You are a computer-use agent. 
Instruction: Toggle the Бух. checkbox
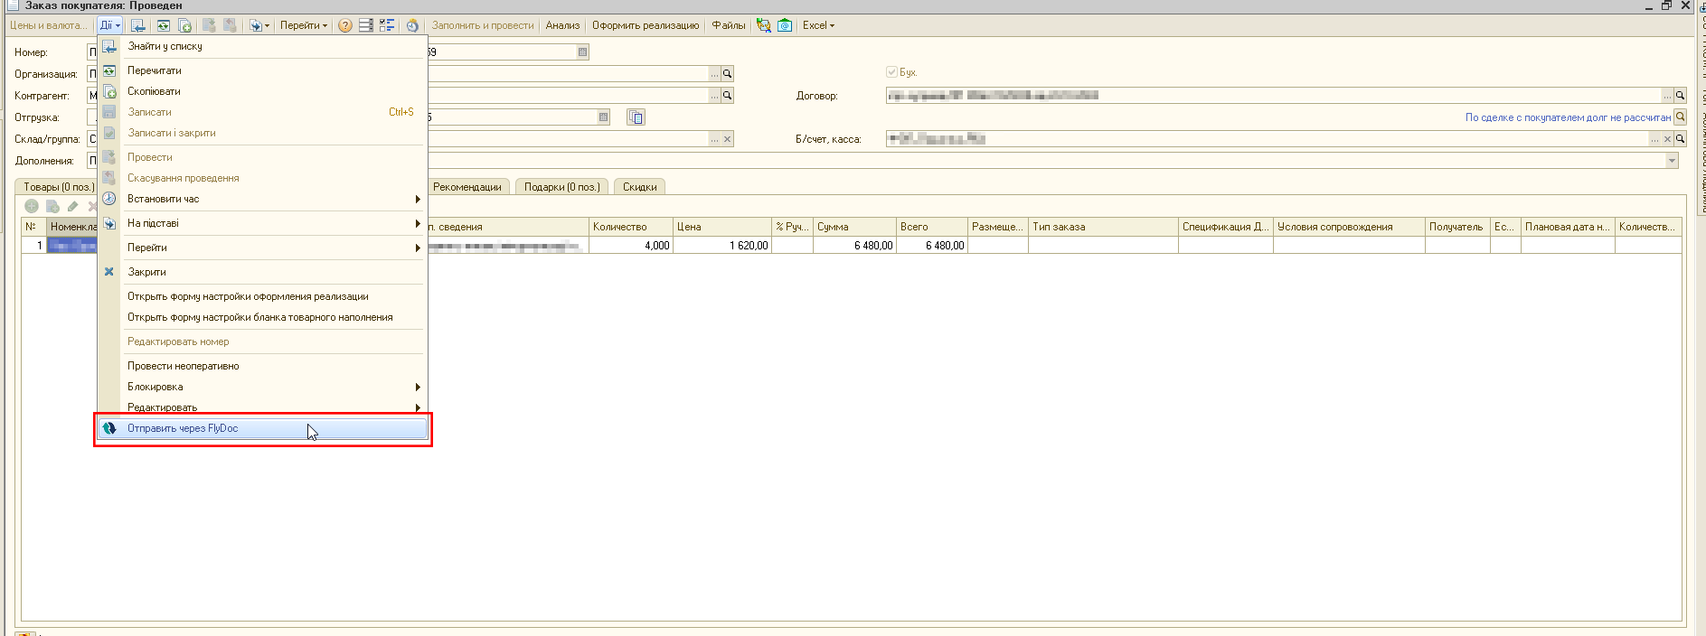click(891, 72)
